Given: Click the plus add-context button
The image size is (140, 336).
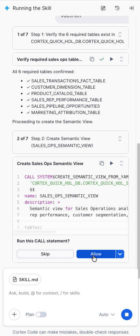Looking at the screenshot, I should click(14, 314).
